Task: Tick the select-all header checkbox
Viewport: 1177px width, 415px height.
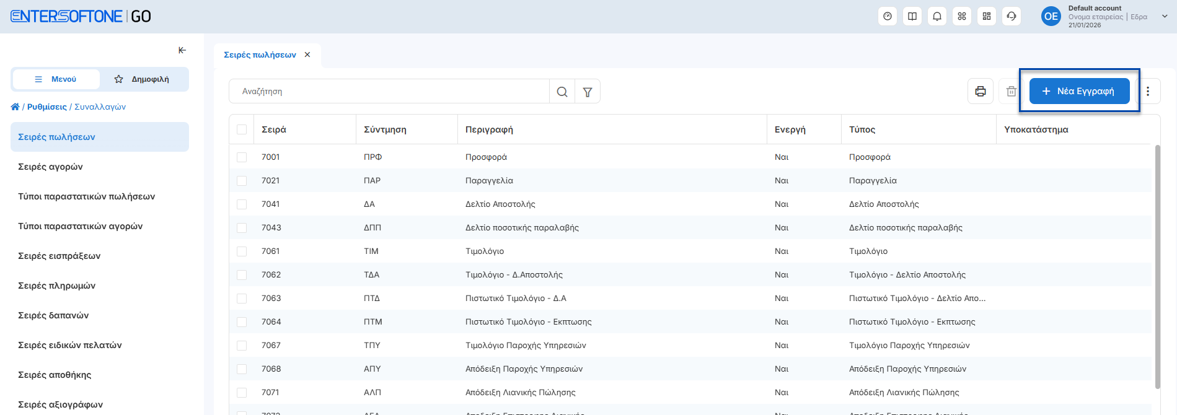Action: pyautogui.click(x=242, y=129)
